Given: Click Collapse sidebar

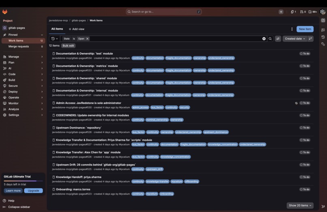Looking at the screenshot, I should 17,207.
